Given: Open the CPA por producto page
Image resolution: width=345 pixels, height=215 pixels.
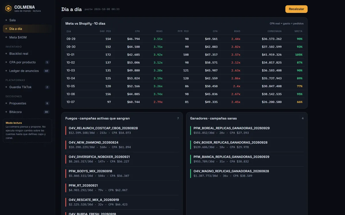Looking at the screenshot, I should point(27,62).
